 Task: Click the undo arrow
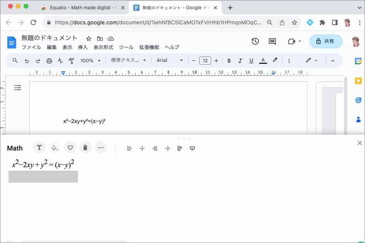pyautogui.click(x=27, y=61)
